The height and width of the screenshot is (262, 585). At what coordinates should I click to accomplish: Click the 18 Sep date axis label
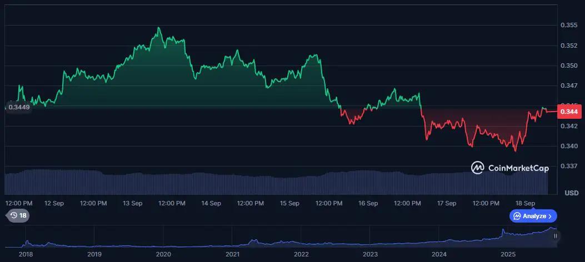526,203
